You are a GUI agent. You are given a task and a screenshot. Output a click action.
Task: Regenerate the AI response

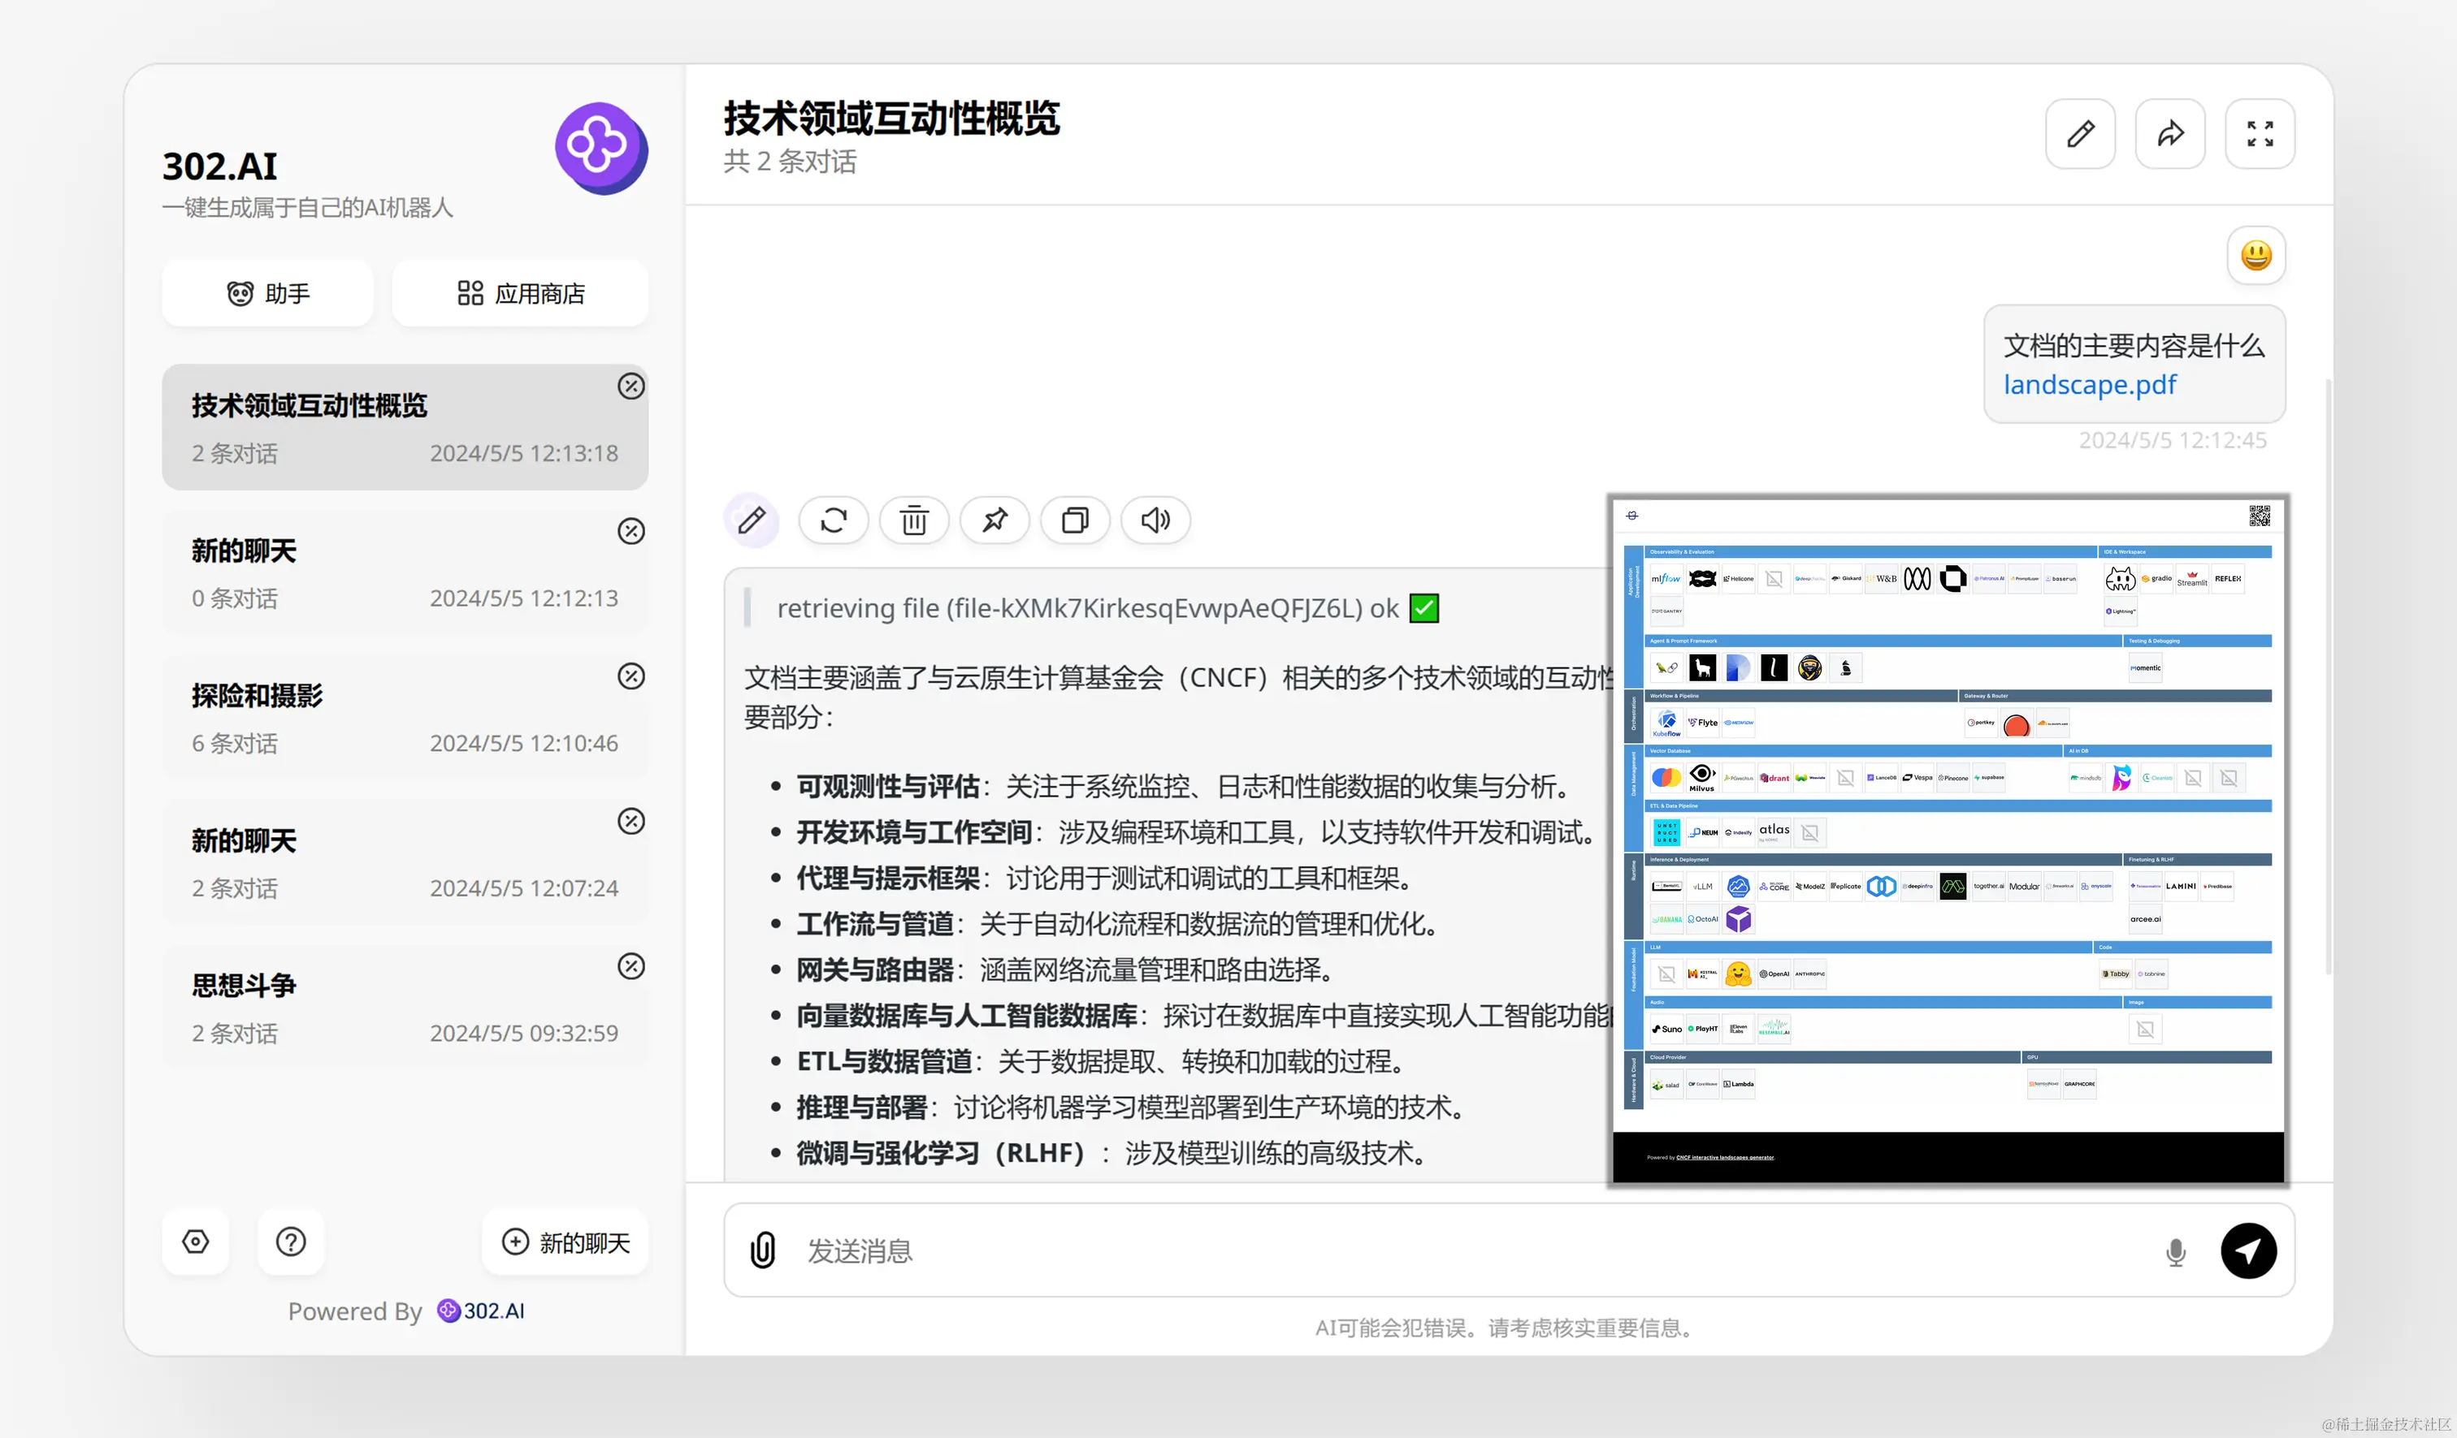[x=834, y=520]
